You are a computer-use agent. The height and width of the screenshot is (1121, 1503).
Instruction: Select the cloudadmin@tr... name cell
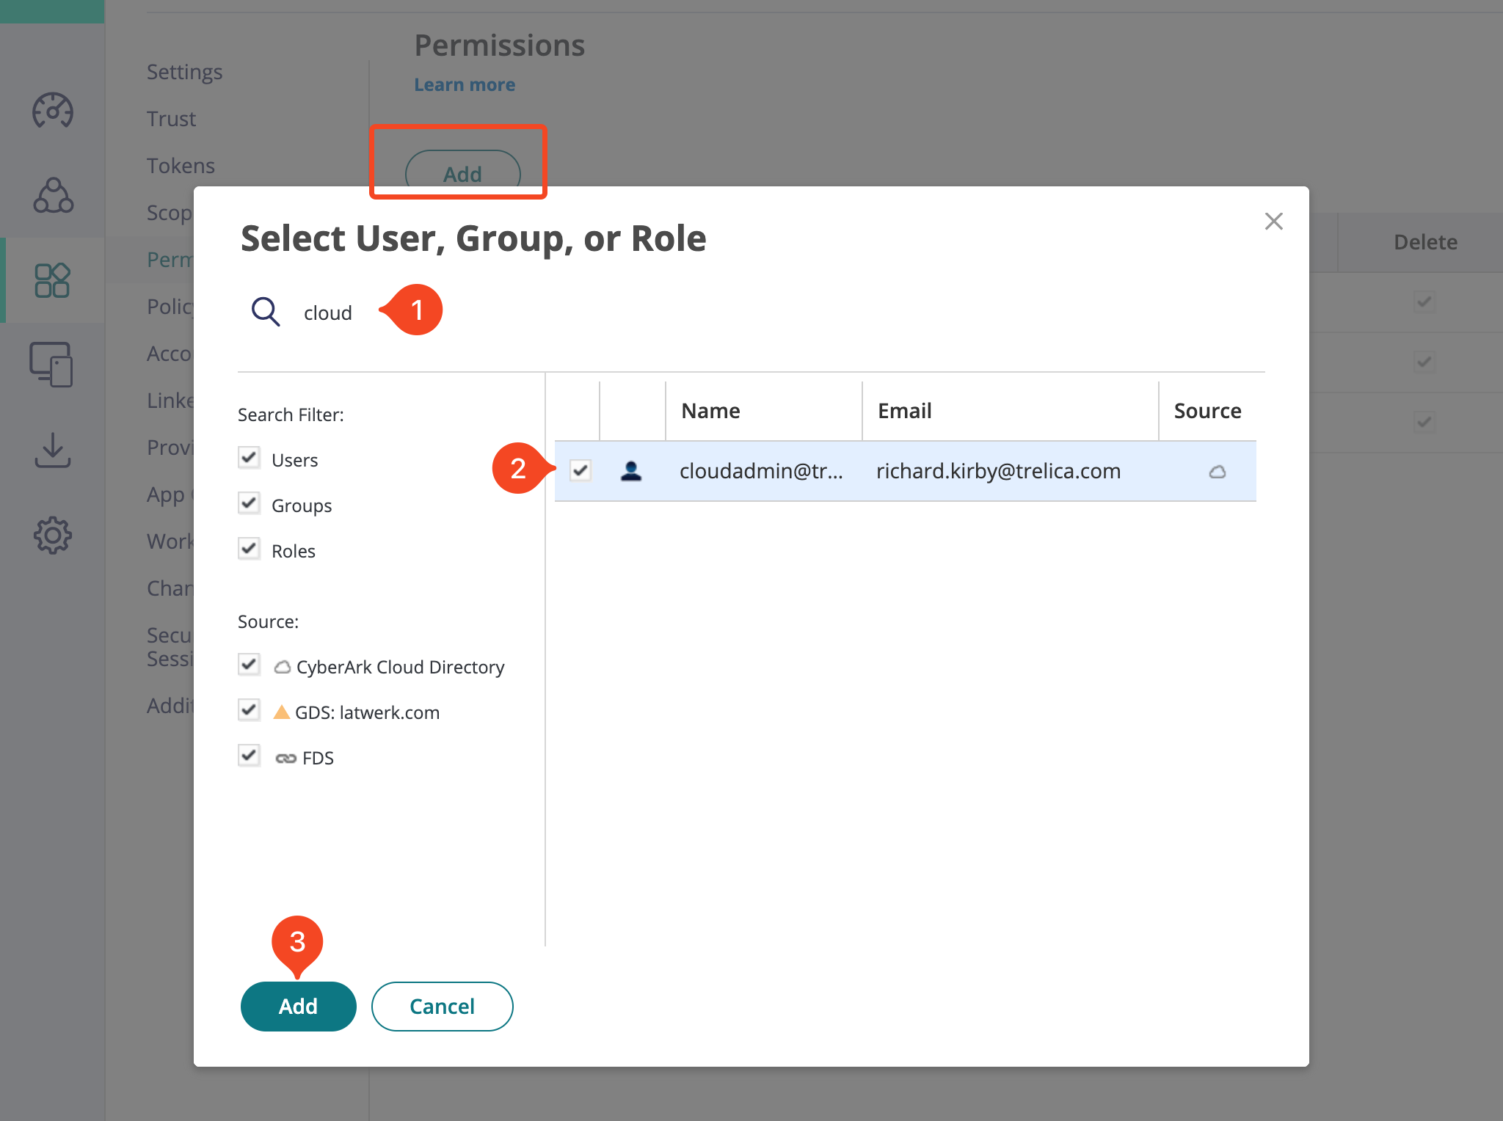762,471
